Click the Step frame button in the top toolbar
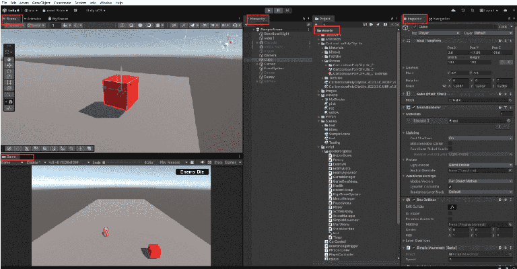 pyautogui.click(x=287, y=11)
